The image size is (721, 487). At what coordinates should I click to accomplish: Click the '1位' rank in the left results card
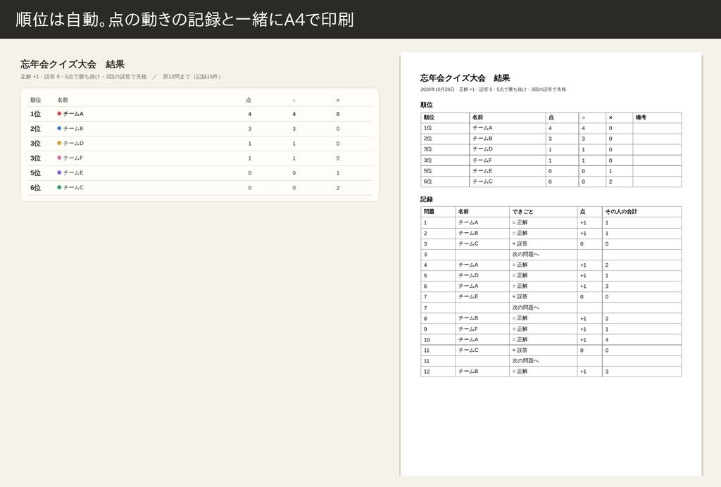coord(35,114)
